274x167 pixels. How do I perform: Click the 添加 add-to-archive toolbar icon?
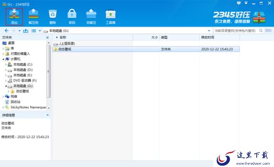click(x=14, y=16)
